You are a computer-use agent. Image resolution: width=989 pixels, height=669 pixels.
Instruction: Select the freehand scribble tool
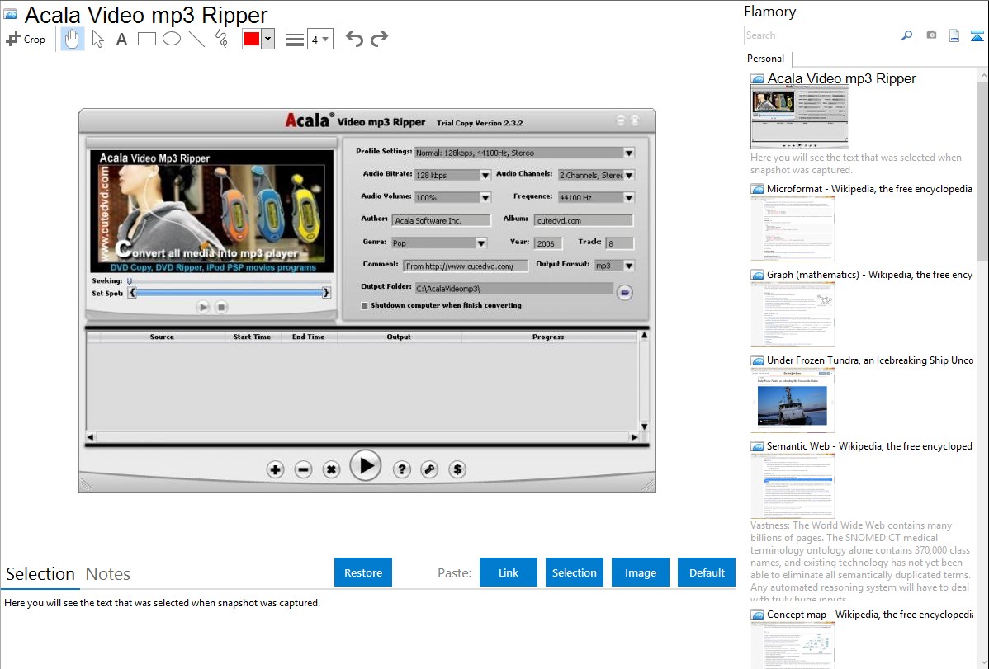221,39
